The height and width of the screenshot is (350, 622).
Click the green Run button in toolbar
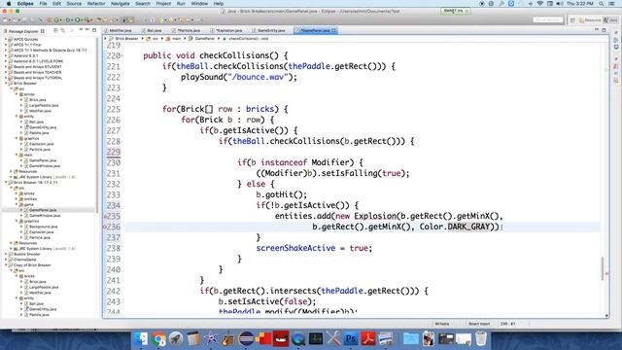78,19
